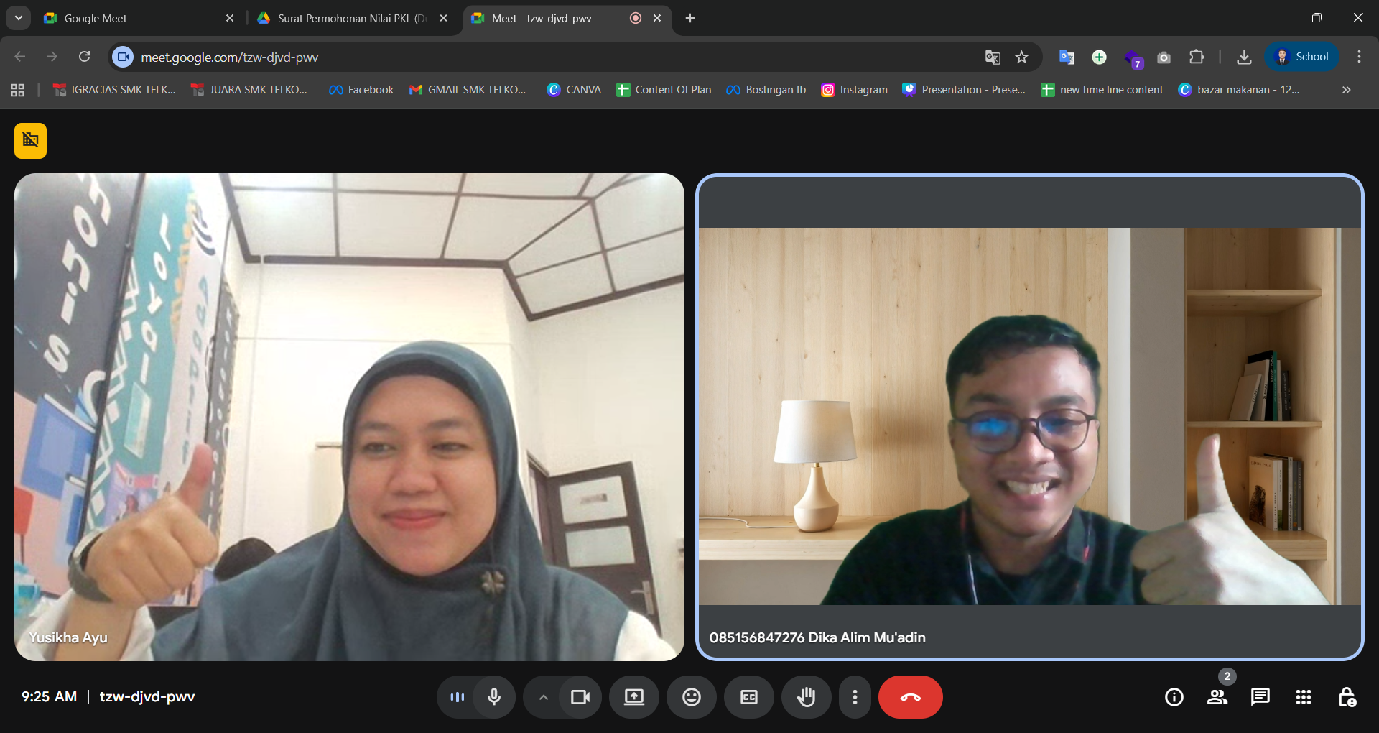Image resolution: width=1379 pixels, height=733 pixels.
Task: Turn off the camera
Action: pyautogui.click(x=580, y=697)
